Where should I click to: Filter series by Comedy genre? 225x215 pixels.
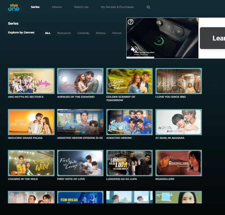coord(83,33)
